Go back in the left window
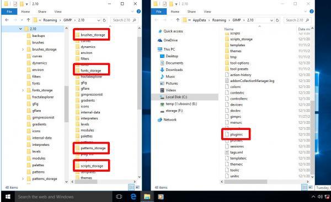This screenshot has width=331, height=202. [7, 20]
